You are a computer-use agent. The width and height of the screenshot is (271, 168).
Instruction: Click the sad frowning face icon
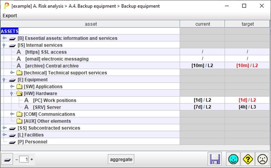[x=262, y=159]
